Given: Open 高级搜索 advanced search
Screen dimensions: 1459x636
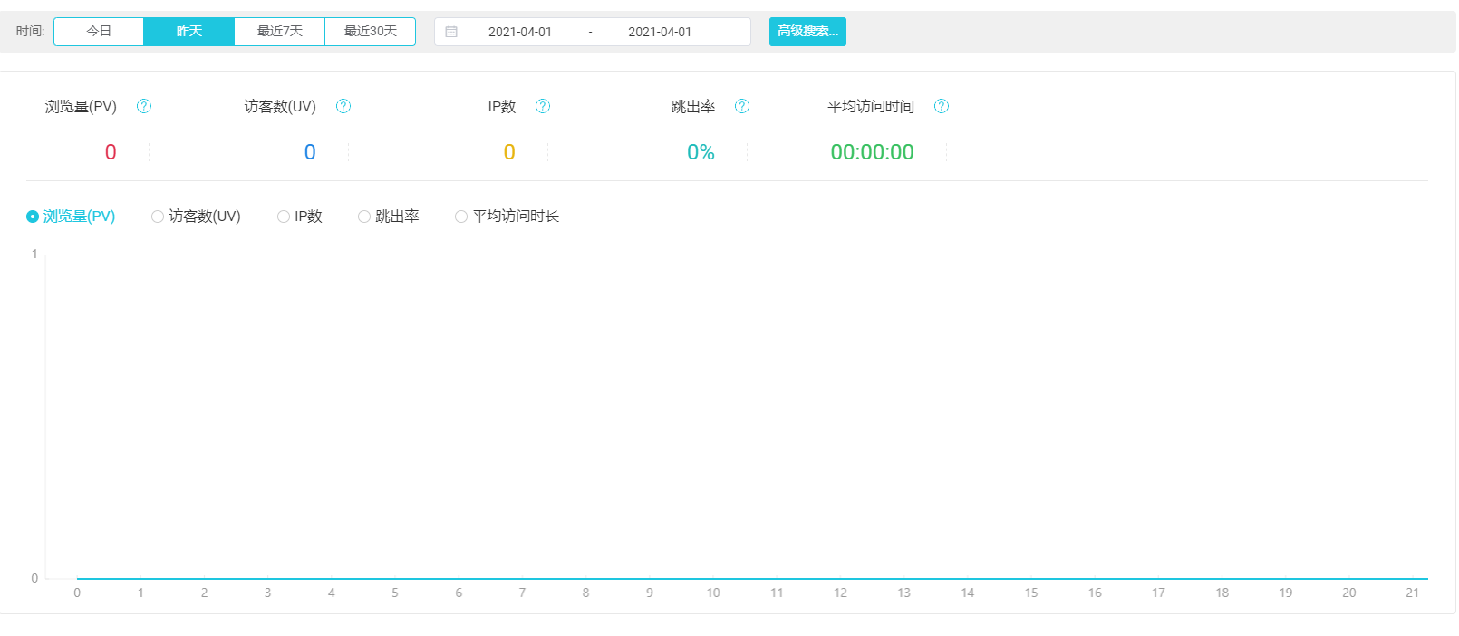Looking at the screenshot, I should pos(807,32).
